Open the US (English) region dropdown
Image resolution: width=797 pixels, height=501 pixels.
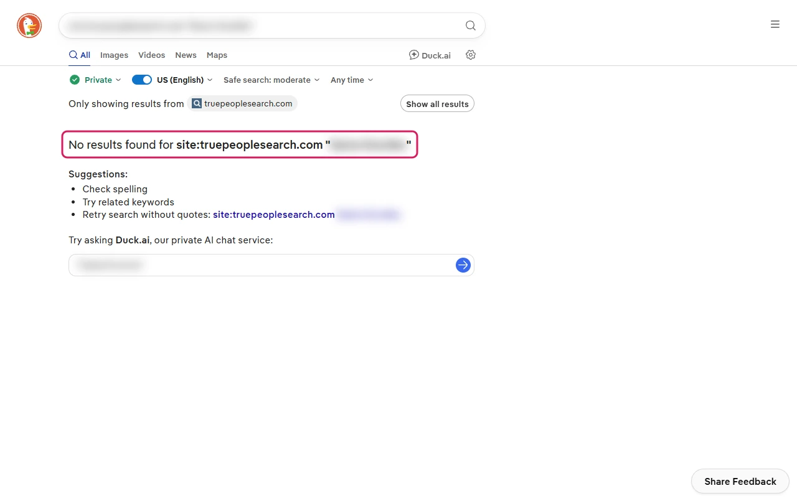coord(184,80)
